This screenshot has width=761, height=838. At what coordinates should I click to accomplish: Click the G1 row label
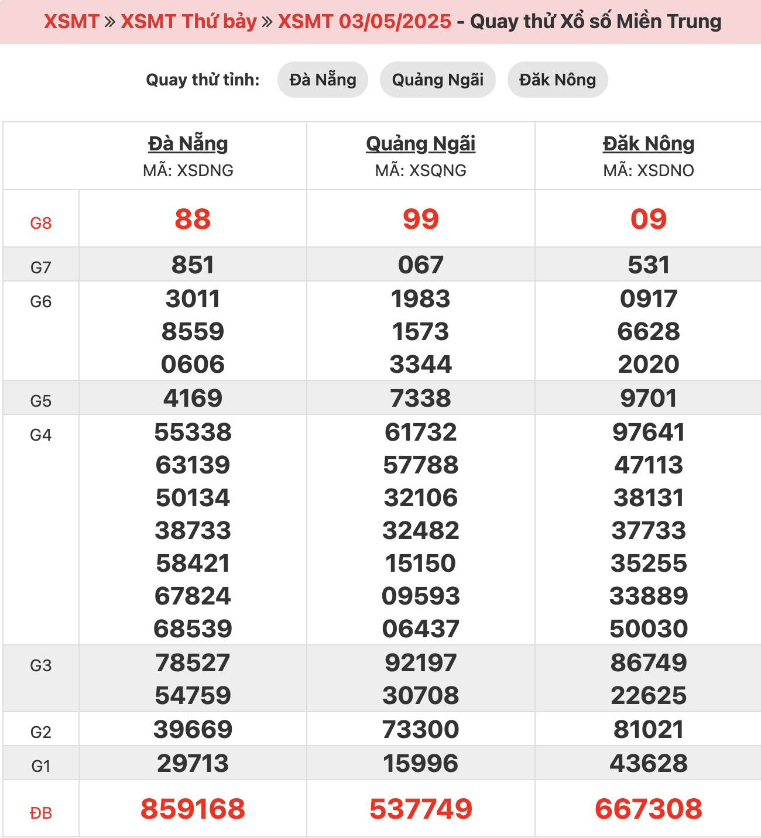41,766
